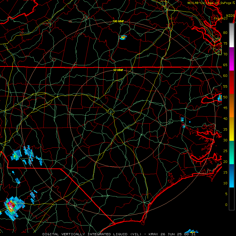This screenshot has width=236, height=236.
Task: Select the 15 value on the color scale
Action: (x=225, y=173)
